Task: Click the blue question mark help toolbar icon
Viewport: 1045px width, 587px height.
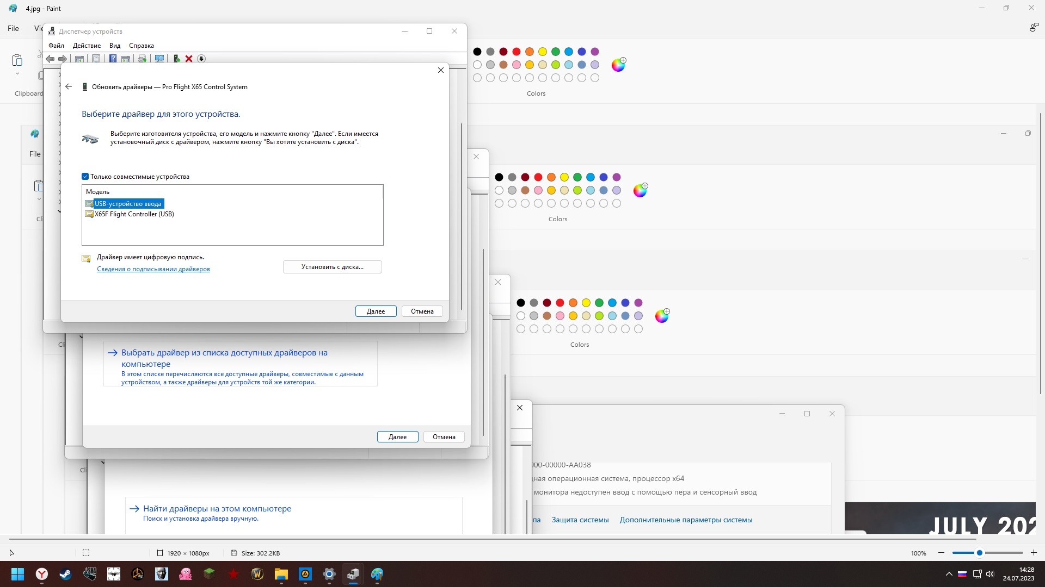Action: (113, 59)
